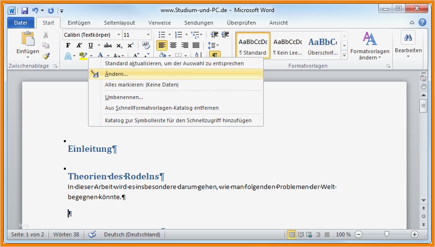435x247 pixels.
Task: Toggle underline U formatting
Action: pos(90,45)
